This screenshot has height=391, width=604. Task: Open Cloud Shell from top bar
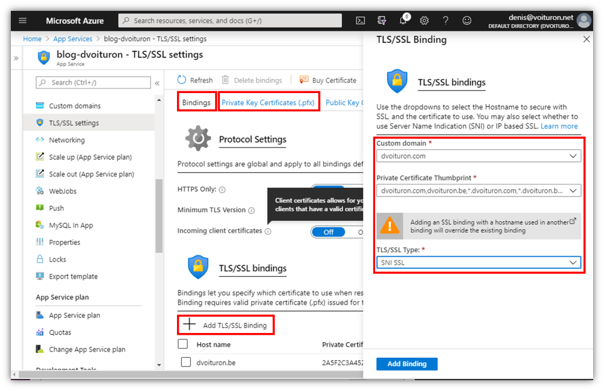pyautogui.click(x=360, y=21)
